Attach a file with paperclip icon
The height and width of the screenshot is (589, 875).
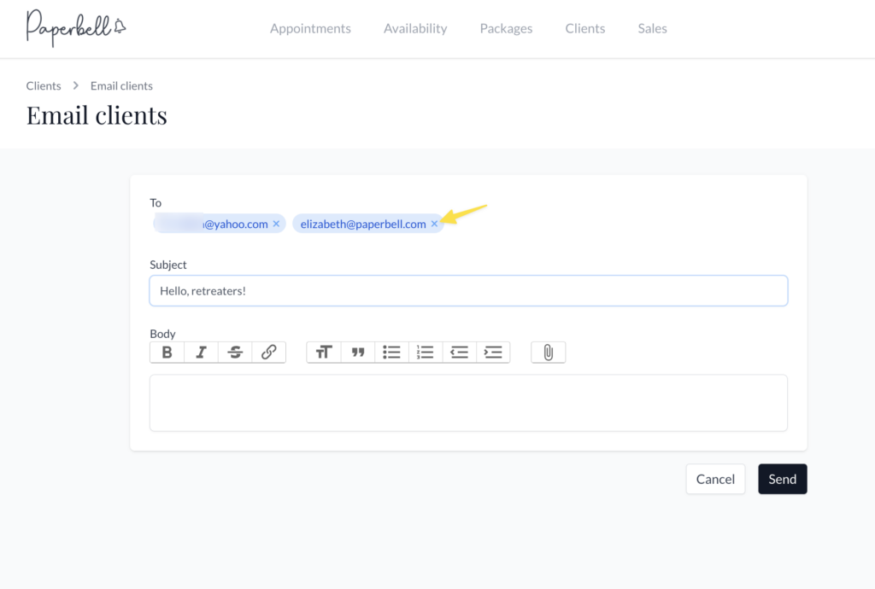tap(549, 353)
